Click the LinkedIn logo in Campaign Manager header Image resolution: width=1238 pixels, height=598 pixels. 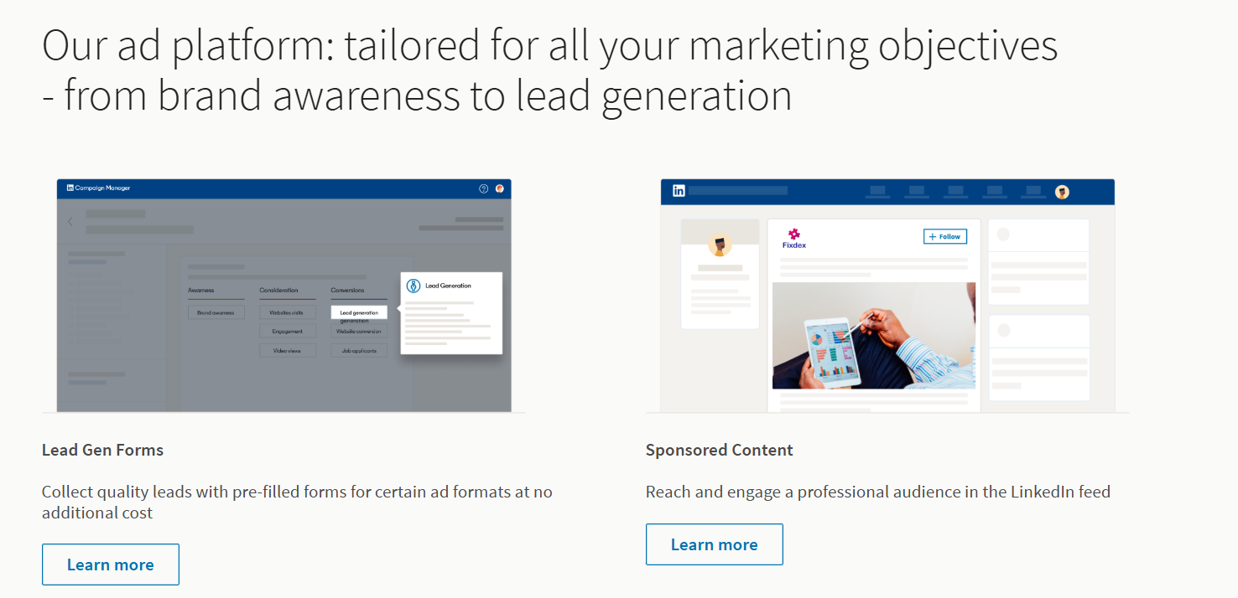tap(70, 188)
